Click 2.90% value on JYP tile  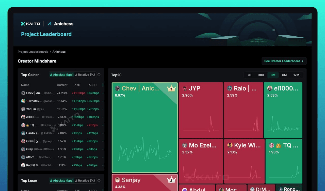coord(187,95)
